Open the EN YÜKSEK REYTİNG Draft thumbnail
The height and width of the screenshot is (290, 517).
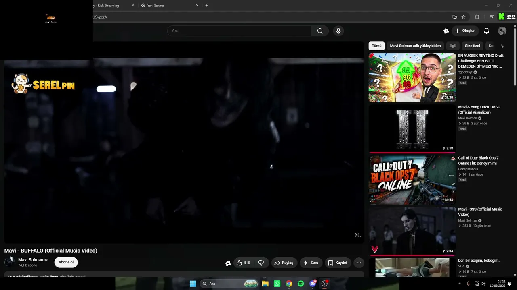(x=412, y=78)
